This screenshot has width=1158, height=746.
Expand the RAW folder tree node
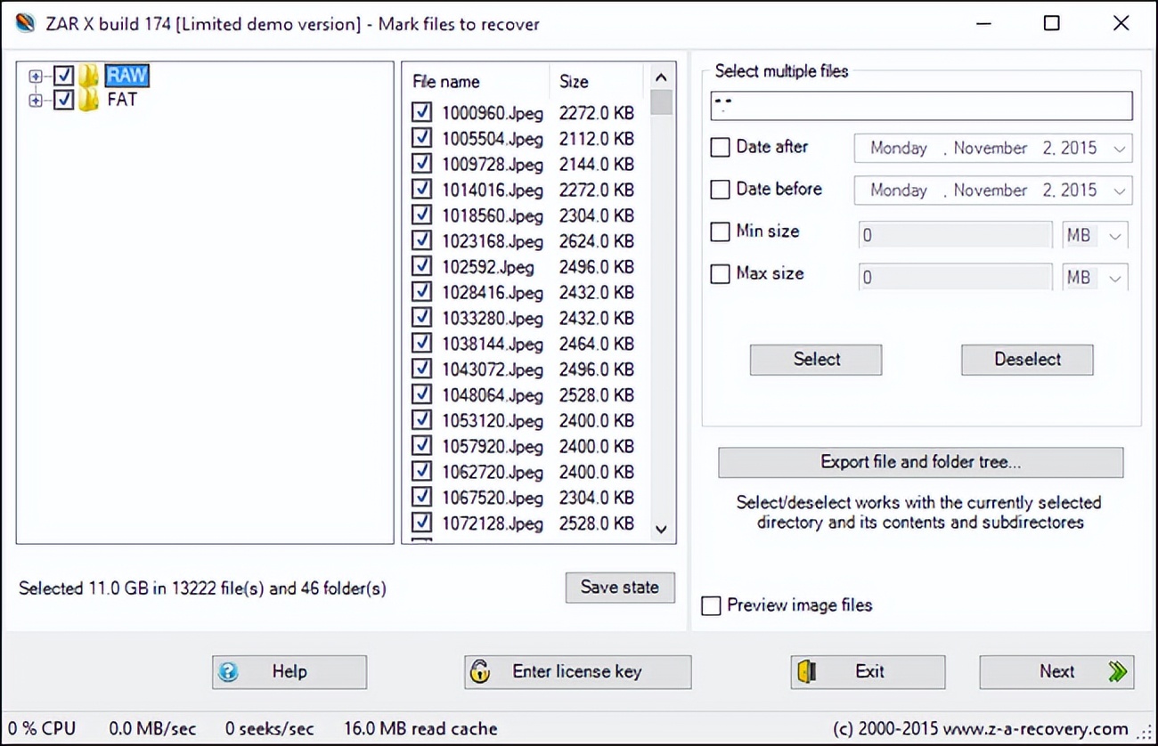click(36, 77)
